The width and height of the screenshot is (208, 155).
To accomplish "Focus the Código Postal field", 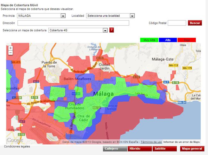I will (x=177, y=23).
